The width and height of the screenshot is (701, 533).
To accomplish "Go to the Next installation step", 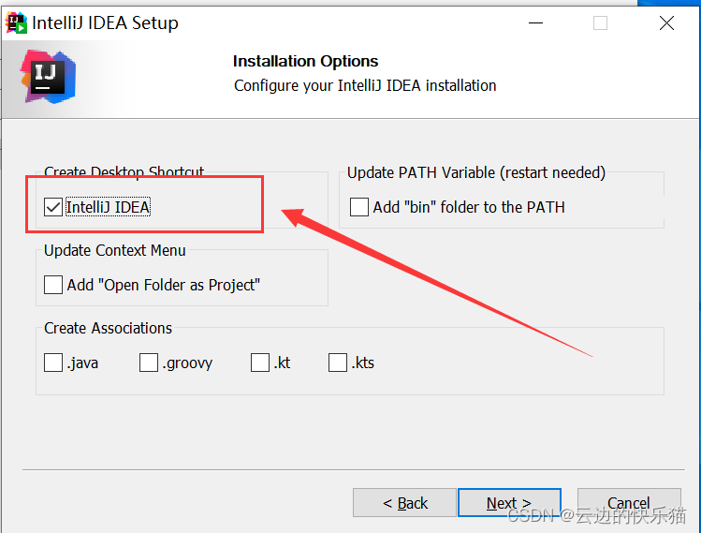I will pos(509,503).
